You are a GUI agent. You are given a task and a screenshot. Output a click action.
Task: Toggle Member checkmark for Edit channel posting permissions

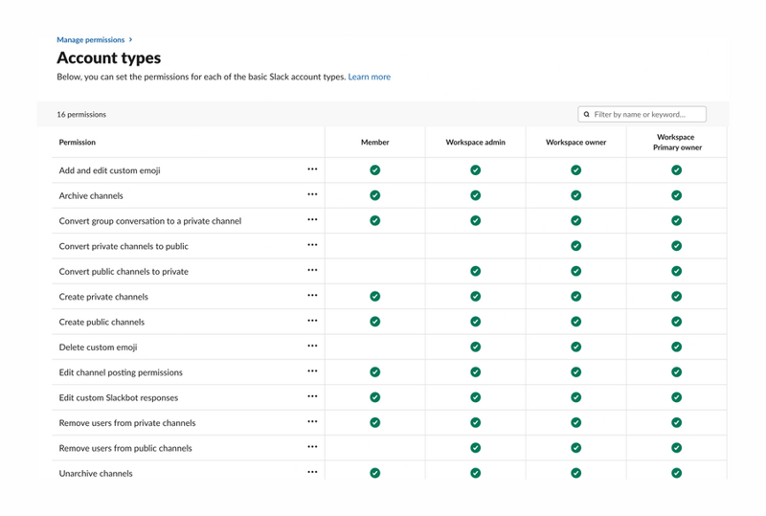coord(374,371)
